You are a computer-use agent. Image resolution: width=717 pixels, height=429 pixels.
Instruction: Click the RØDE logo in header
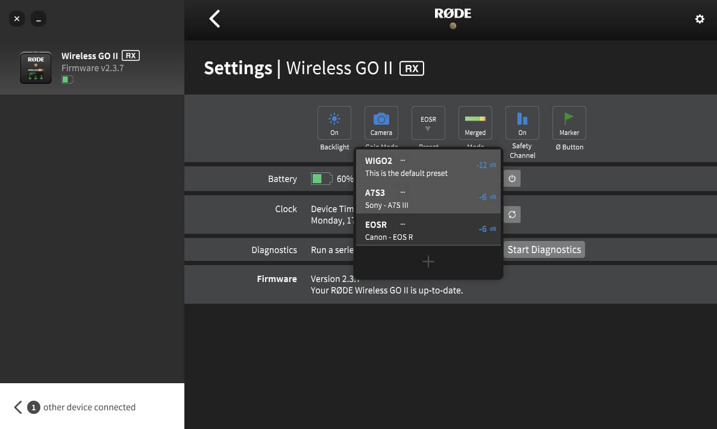[452, 14]
